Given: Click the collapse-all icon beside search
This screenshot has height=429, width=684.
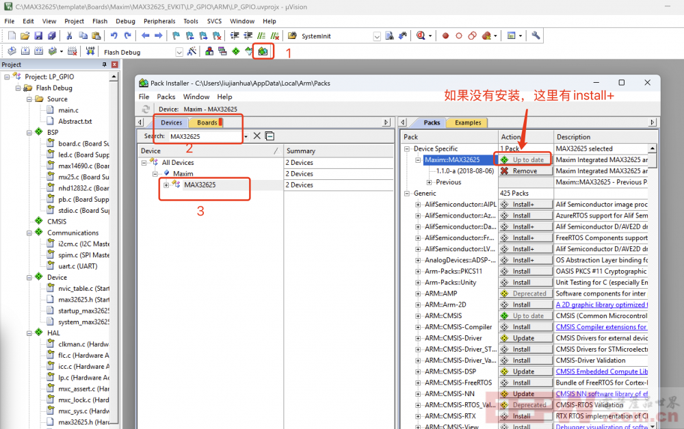Looking at the screenshot, I should [x=270, y=135].
